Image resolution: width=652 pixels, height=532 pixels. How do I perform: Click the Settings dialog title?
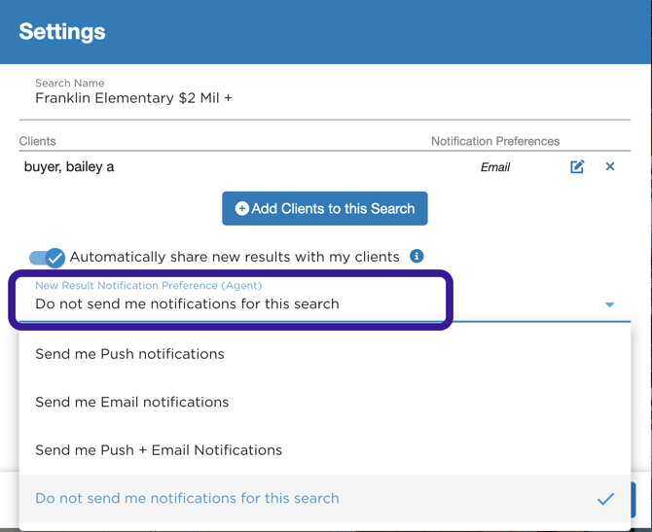point(62,31)
